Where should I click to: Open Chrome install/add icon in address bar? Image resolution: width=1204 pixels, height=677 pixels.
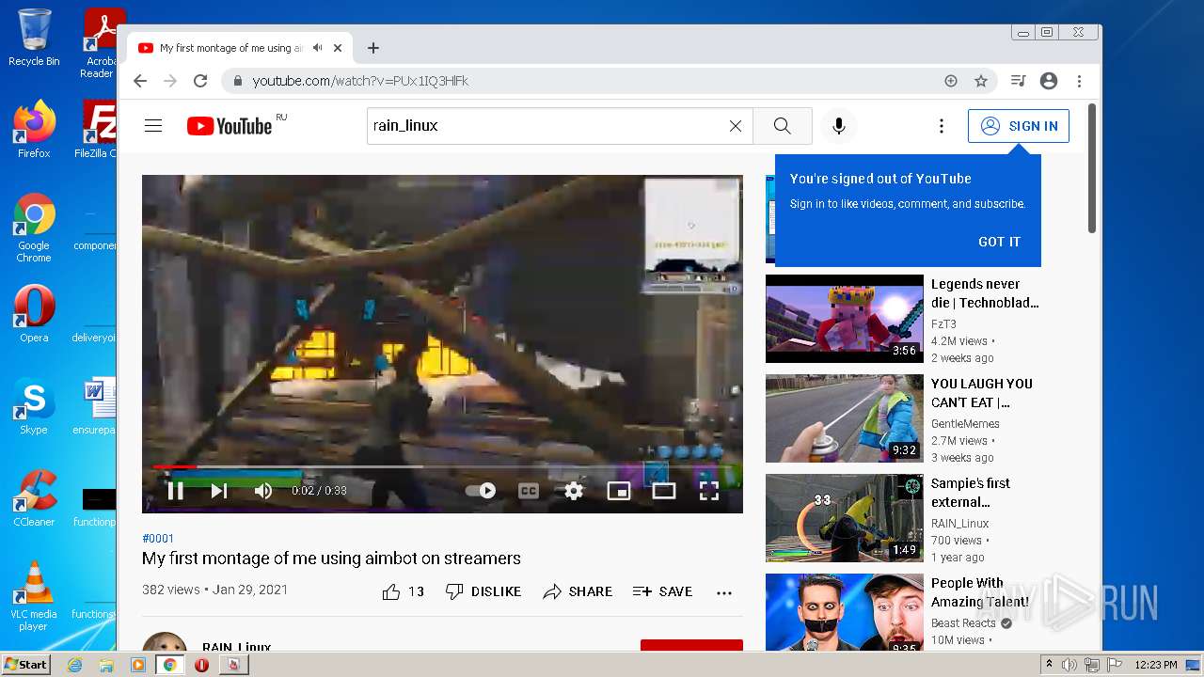[951, 81]
